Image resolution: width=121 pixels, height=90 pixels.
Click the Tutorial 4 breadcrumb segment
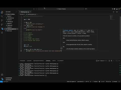[22, 14]
